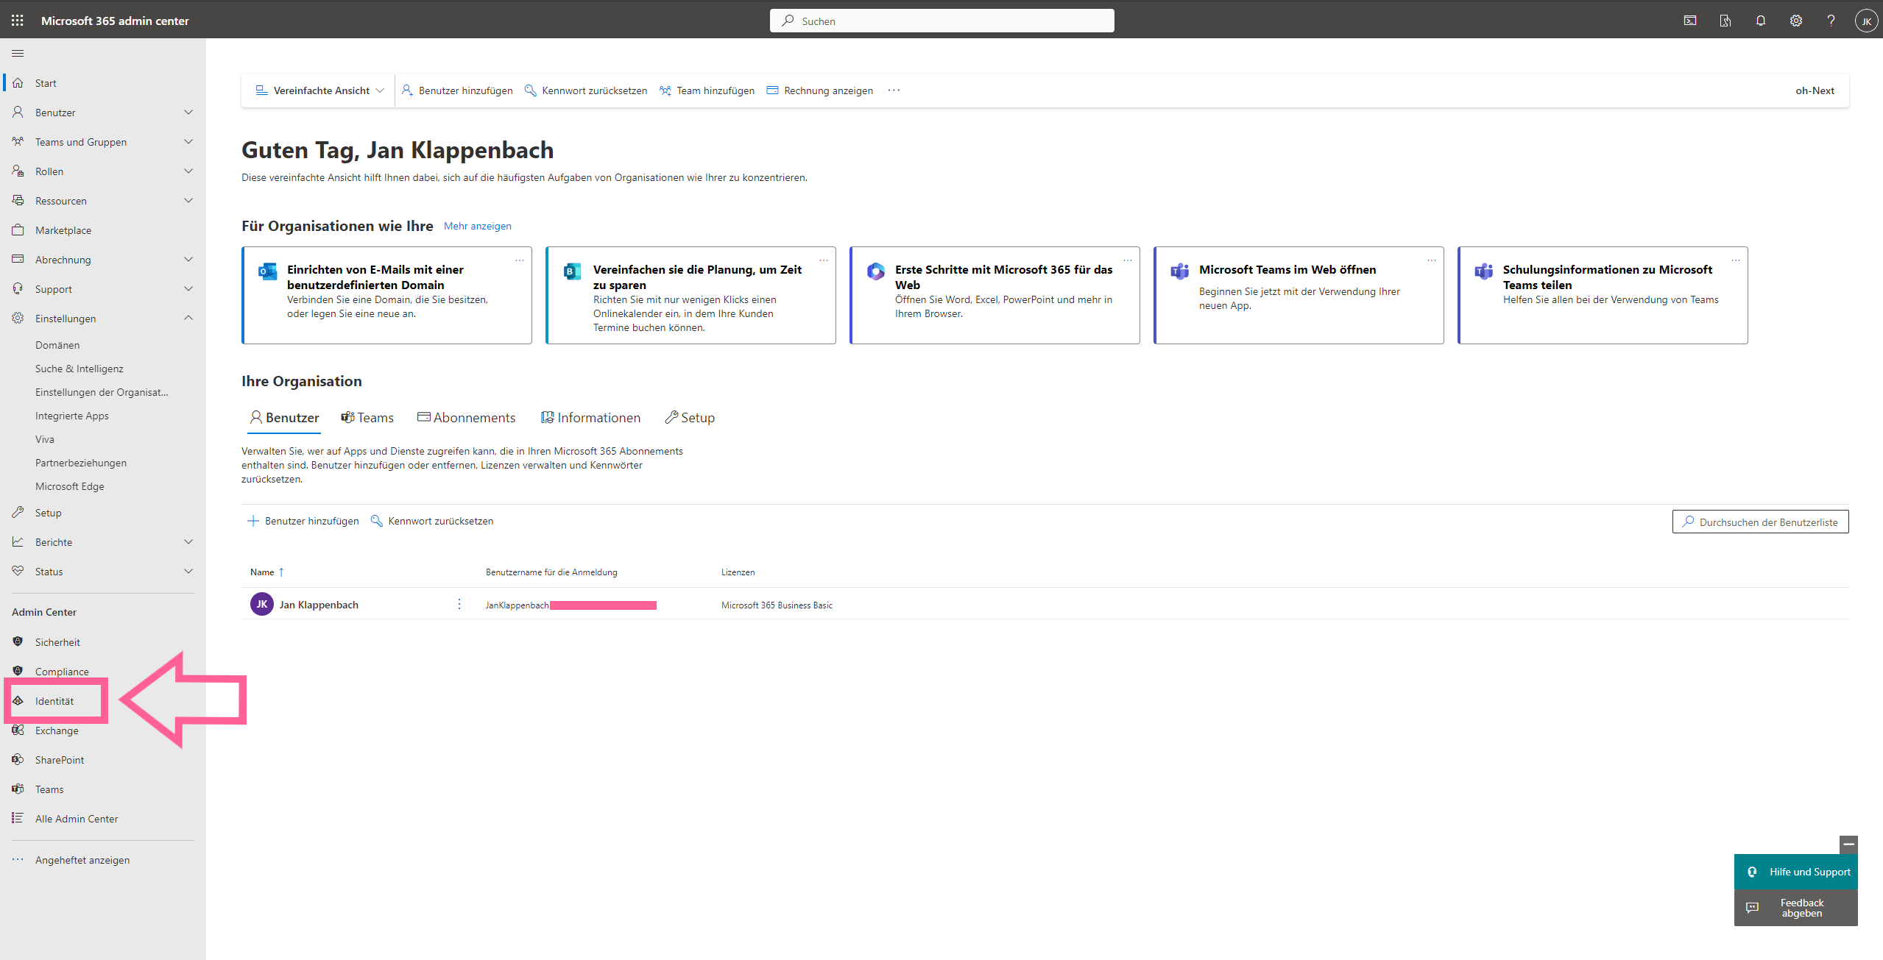Open Microsoft Edge settings

pos(69,486)
